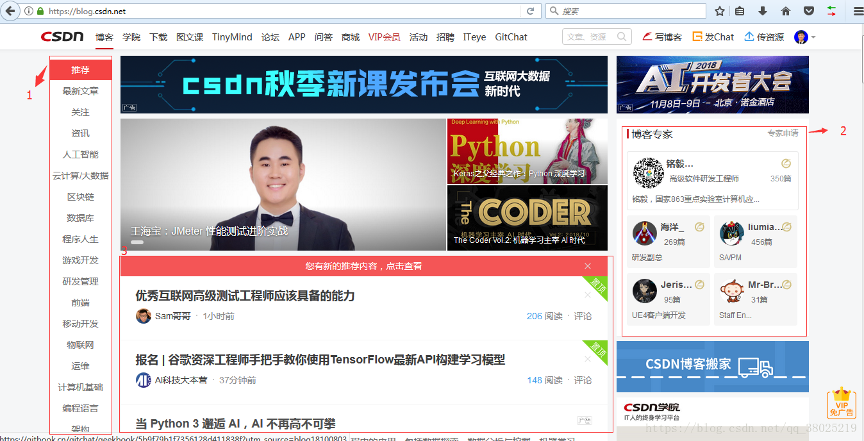
Task: Open the user avatar in the header
Action: pyautogui.click(x=801, y=37)
